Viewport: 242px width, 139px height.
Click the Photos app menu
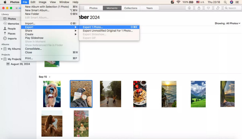15,2
